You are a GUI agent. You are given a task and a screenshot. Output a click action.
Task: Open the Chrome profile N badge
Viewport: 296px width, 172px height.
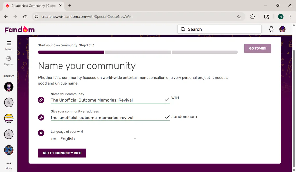click(x=281, y=17)
